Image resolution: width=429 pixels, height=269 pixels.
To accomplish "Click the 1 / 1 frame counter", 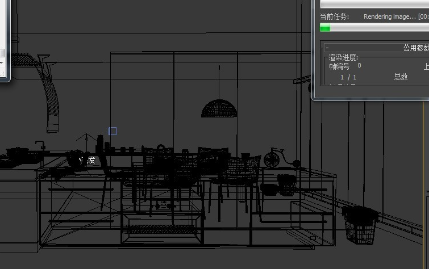I will 348,77.
